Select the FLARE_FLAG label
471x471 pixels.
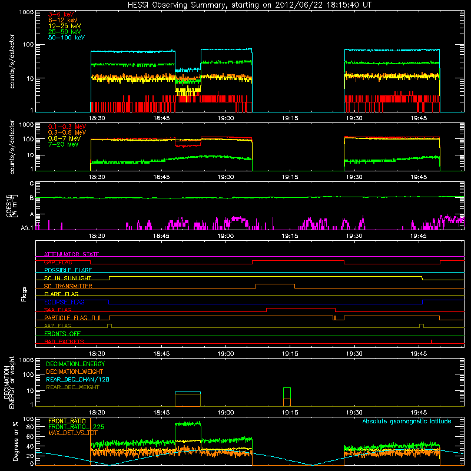click(x=61, y=294)
